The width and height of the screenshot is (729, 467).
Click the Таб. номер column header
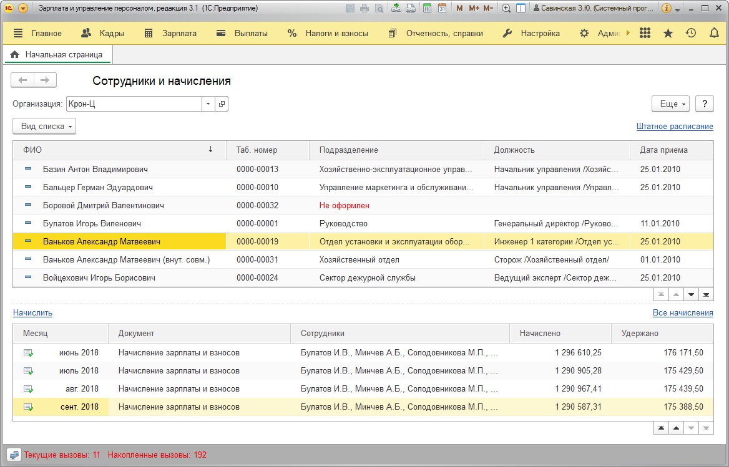coord(267,150)
